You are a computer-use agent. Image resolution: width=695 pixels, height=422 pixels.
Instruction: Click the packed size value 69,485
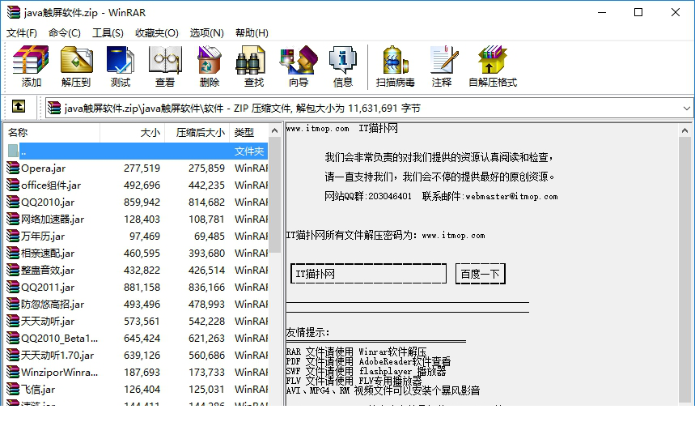(210, 236)
